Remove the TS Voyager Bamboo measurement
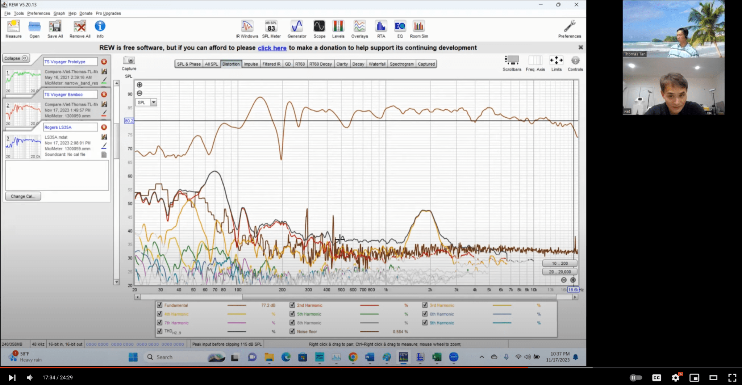 click(104, 94)
